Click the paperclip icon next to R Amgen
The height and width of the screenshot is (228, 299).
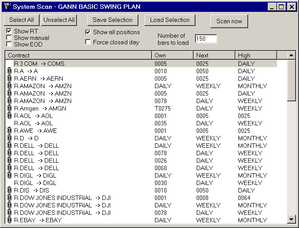pyautogui.click(x=10, y=108)
